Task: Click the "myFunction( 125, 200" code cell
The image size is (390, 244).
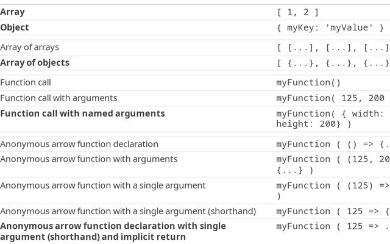Action: [x=330, y=98]
